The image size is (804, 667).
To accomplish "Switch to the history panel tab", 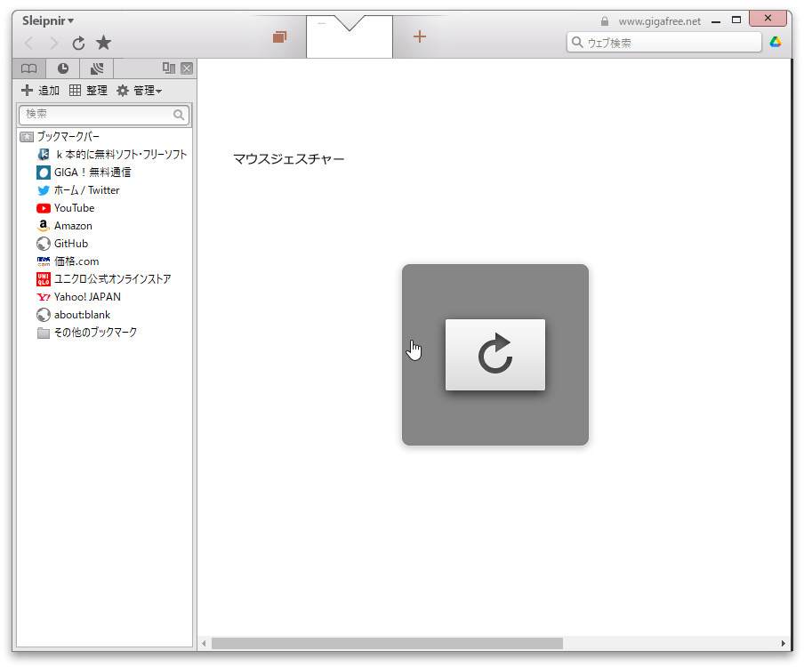I will click(x=62, y=68).
